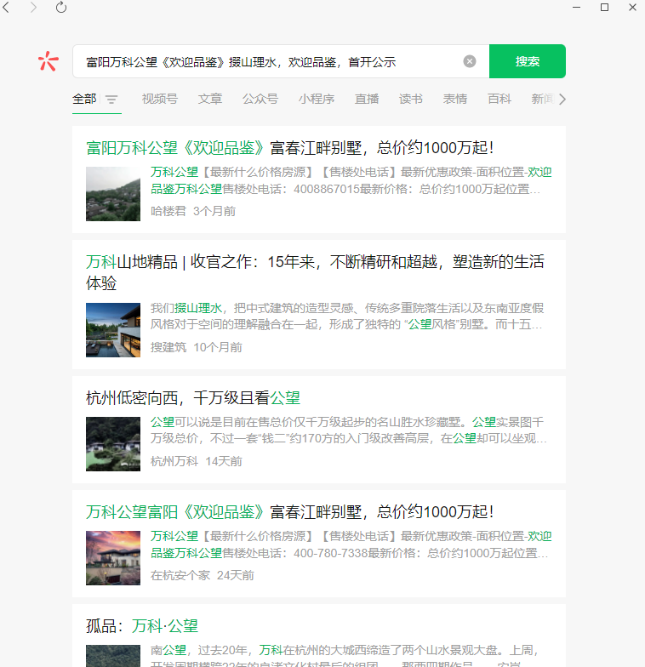The height and width of the screenshot is (667, 645).
Task: Clear the search box with X icon
Action: tap(470, 61)
